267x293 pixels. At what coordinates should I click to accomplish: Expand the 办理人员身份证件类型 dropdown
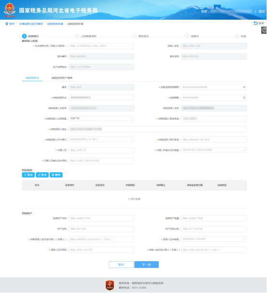point(214,150)
